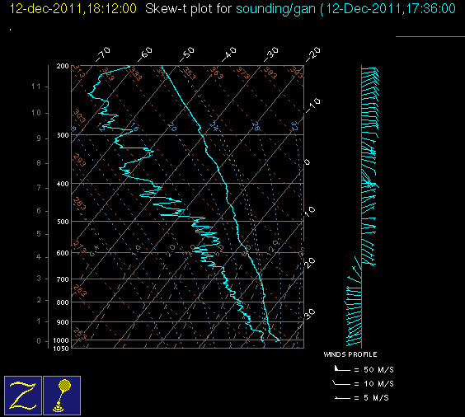465x417 pixels.
Task: Click the '300' pressure level label
Action: [63, 135]
